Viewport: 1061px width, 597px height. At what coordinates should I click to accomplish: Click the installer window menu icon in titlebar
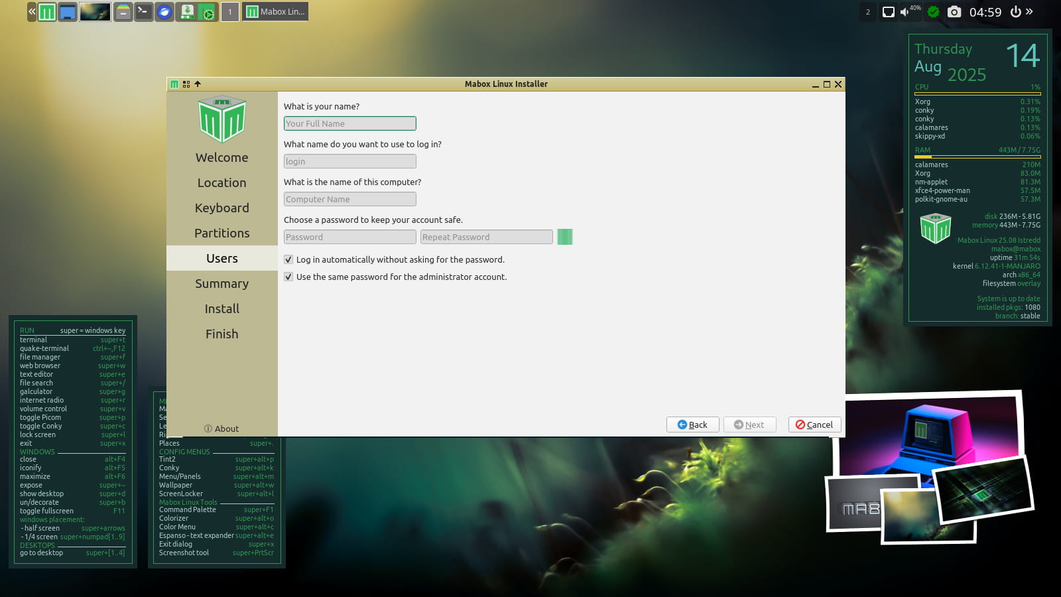click(174, 84)
